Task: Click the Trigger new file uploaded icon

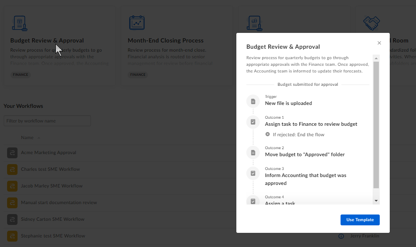Action: [253, 101]
